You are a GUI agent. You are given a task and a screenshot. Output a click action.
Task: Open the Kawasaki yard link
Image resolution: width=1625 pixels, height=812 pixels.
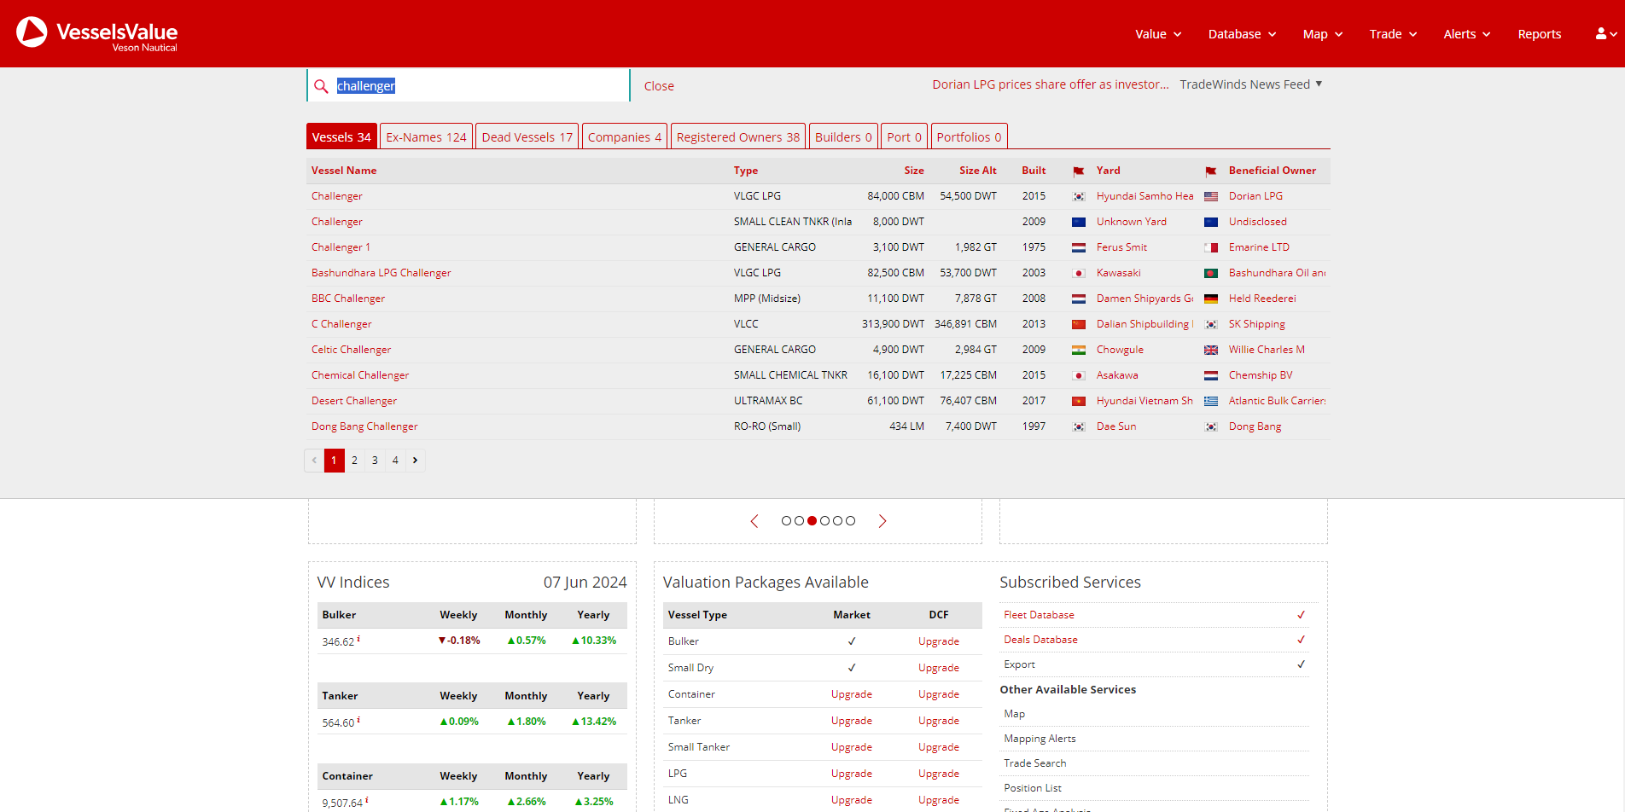tap(1118, 273)
